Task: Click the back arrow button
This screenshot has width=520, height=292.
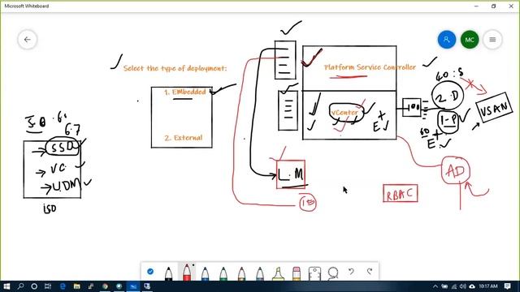Action: pyautogui.click(x=27, y=40)
